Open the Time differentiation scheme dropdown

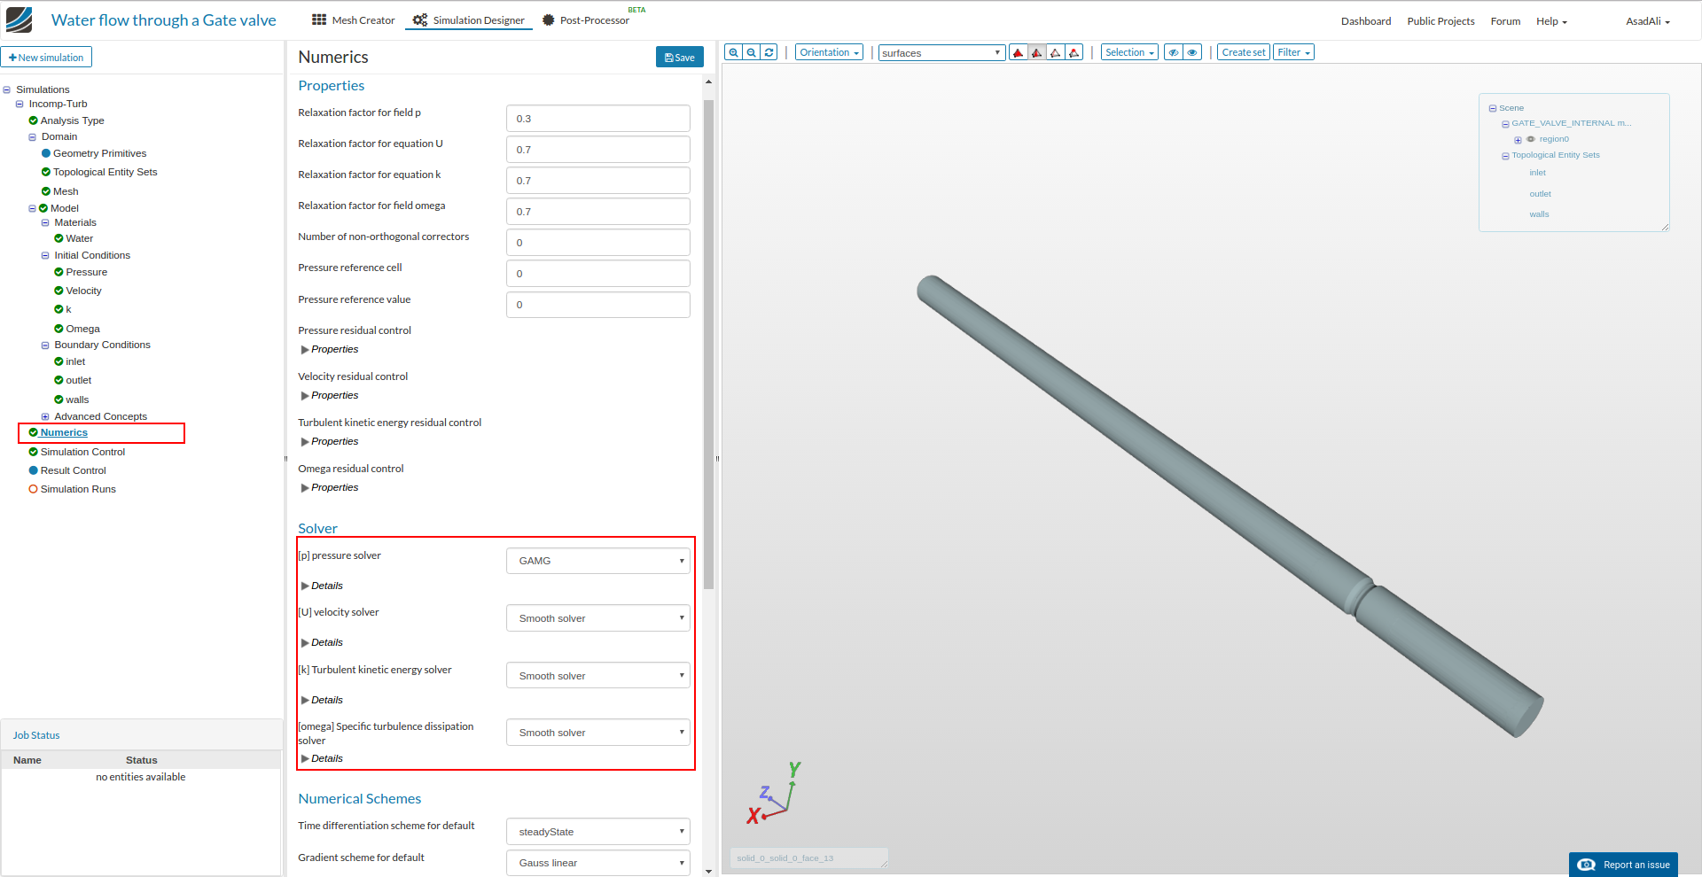click(x=598, y=832)
